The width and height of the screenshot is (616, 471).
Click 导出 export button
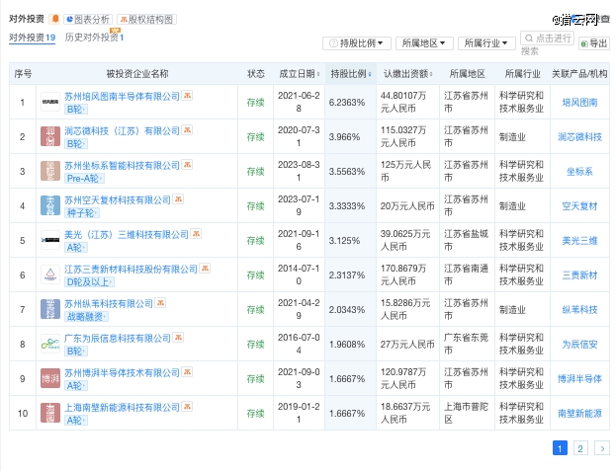coord(594,43)
